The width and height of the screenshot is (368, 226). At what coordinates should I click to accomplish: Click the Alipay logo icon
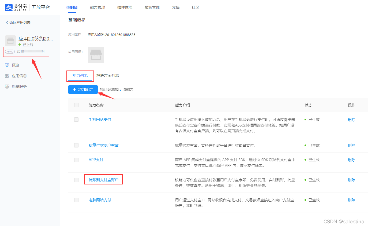tap(9, 7)
